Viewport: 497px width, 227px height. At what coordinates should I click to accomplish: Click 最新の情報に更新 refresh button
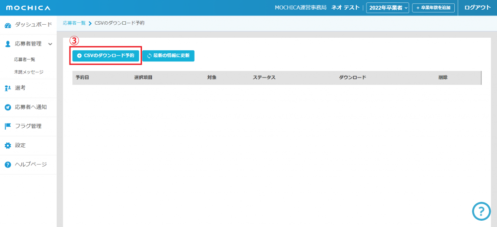pos(168,56)
